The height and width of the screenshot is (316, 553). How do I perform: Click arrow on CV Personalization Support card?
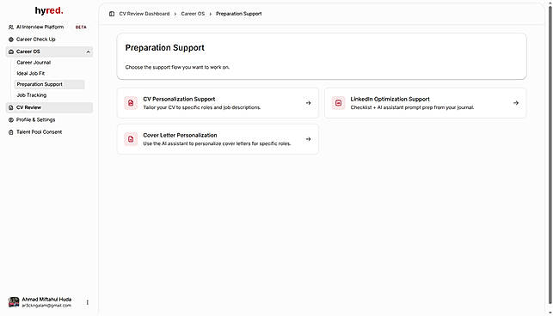point(308,103)
